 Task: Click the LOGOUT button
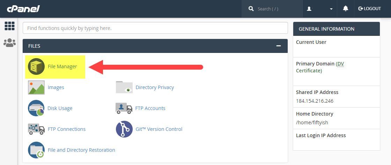click(x=369, y=9)
